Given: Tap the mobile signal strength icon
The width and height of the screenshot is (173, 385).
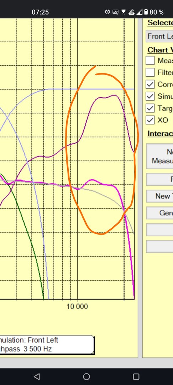Looking at the screenshot, I should pyautogui.click(x=140, y=12).
